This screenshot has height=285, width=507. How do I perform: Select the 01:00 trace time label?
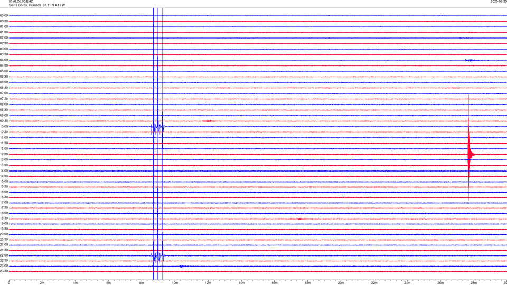click(4, 26)
